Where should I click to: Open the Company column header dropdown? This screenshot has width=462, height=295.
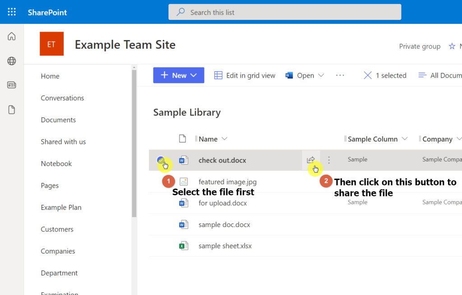coord(458,139)
